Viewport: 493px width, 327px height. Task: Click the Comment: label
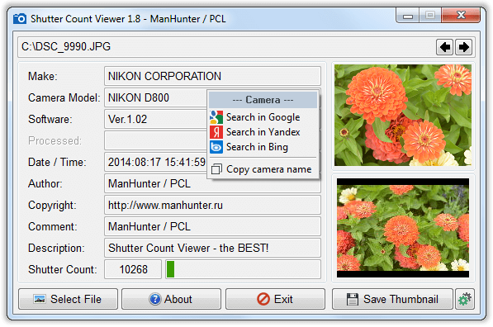[x=53, y=226]
